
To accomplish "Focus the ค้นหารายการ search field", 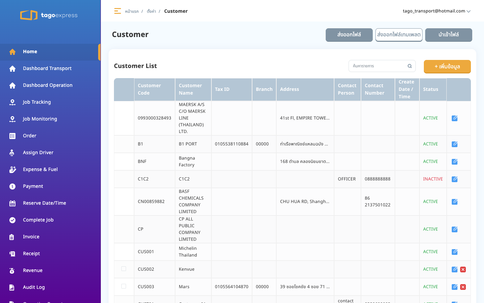I will coord(382,66).
